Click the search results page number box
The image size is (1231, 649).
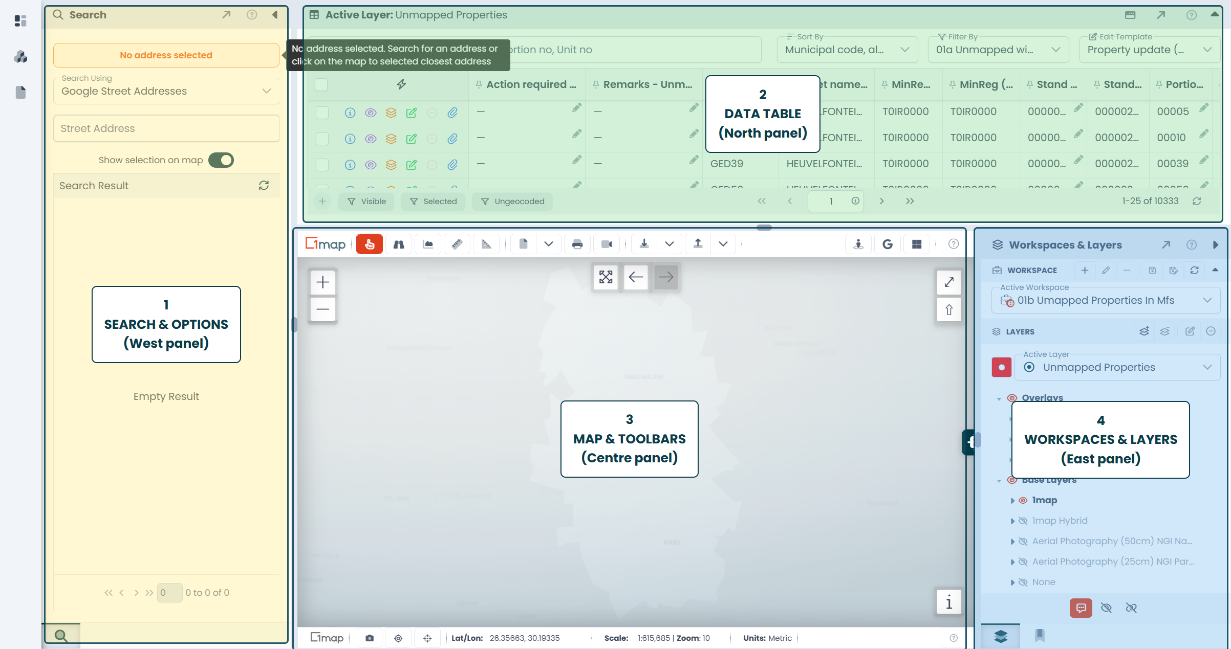(x=169, y=593)
